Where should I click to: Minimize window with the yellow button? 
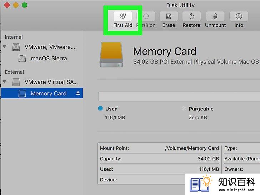[16, 5]
